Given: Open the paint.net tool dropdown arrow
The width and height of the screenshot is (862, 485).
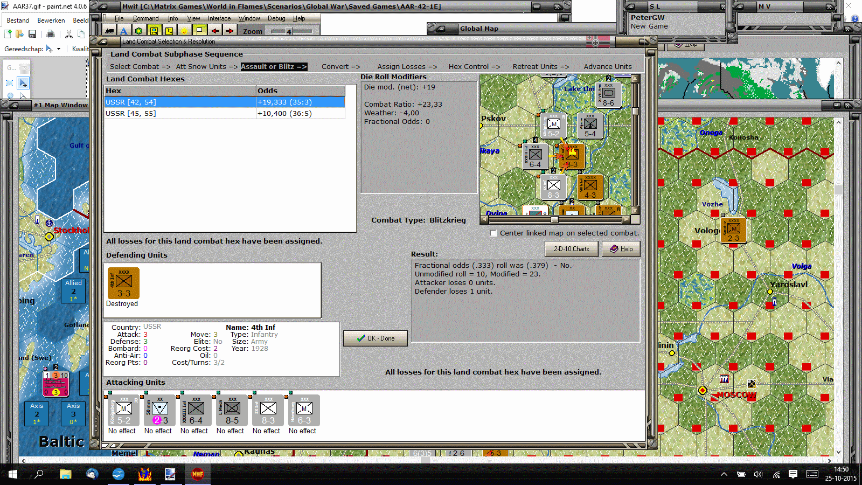Looking at the screenshot, I should 59,49.
